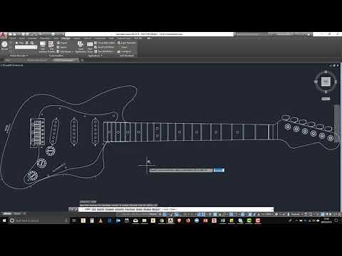Expand the Applications panel title
Viewport: 342px width, 256px height.
point(95,55)
